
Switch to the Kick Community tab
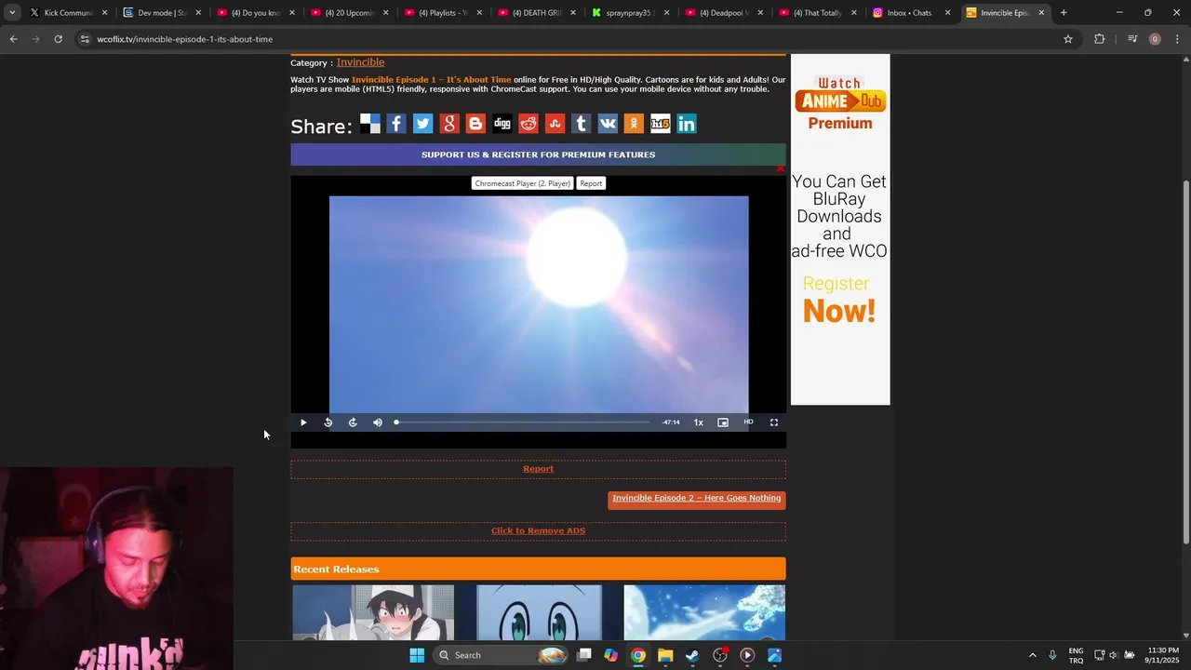click(x=68, y=13)
